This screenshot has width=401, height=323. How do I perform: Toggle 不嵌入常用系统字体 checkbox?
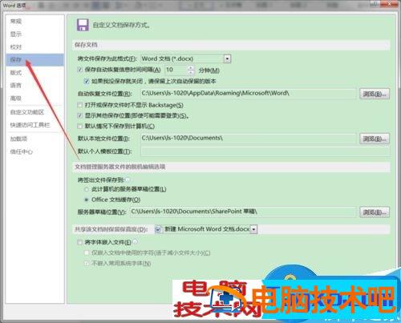pos(87,264)
